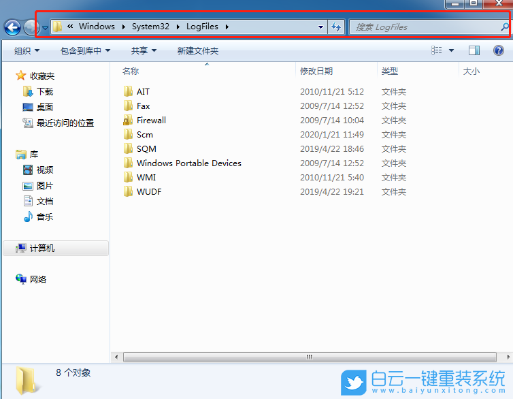Select 库 in the navigation pane
Viewport: 513px width, 399px height.
pos(34,154)
